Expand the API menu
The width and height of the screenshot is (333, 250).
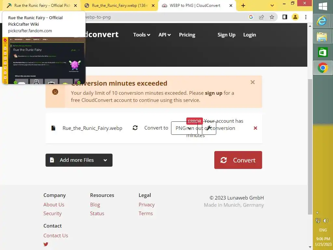(x=164, y=35)
